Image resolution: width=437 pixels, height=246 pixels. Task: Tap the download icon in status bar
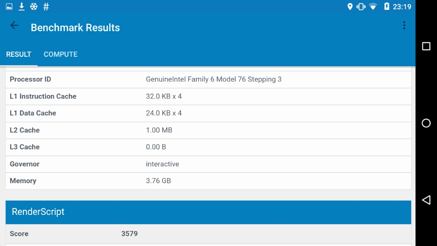pos(21,6)
